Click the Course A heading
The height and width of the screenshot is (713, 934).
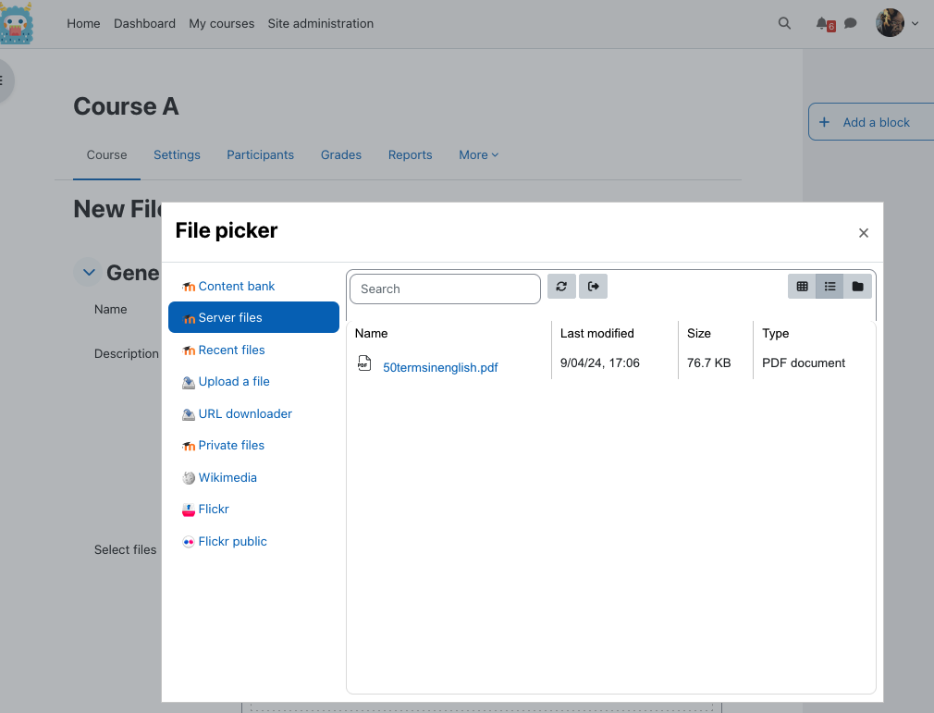coord(127,106)
